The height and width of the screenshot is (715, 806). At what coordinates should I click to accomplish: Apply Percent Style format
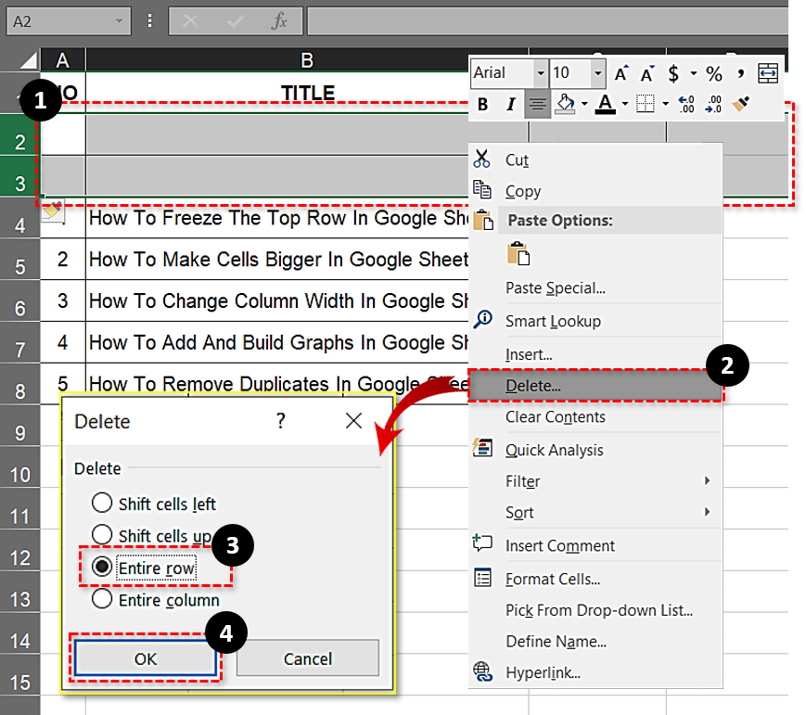point(713,73)
